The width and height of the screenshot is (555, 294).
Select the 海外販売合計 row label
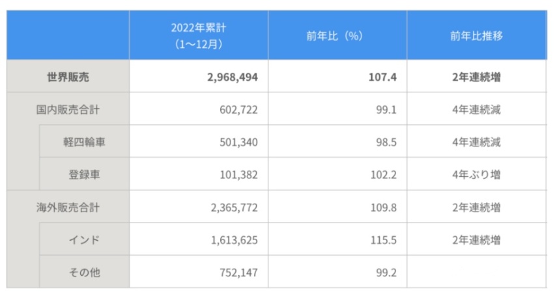coord(68,207)
